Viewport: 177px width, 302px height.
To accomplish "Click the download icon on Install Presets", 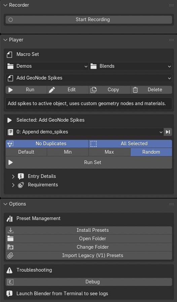I will [x=10, y=230].
